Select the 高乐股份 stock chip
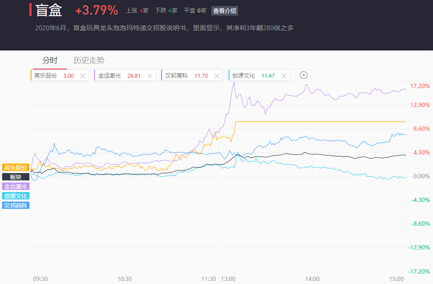433x284 pixels. [x=54, y=76]
